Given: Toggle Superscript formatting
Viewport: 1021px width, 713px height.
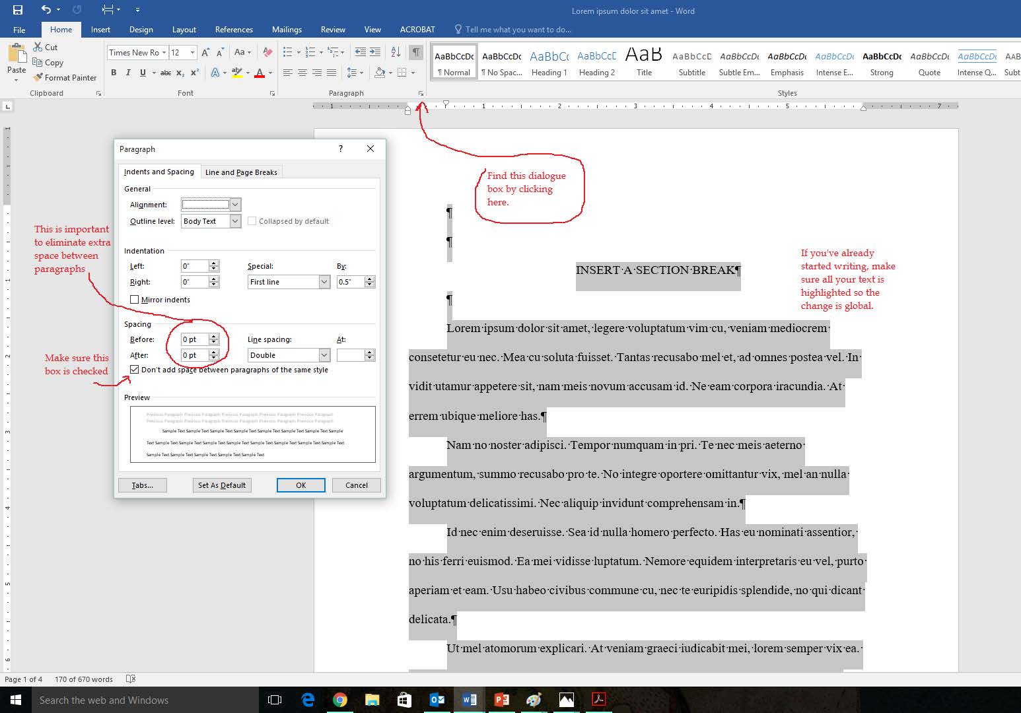Looking at the screenshot, I should 195,73.
